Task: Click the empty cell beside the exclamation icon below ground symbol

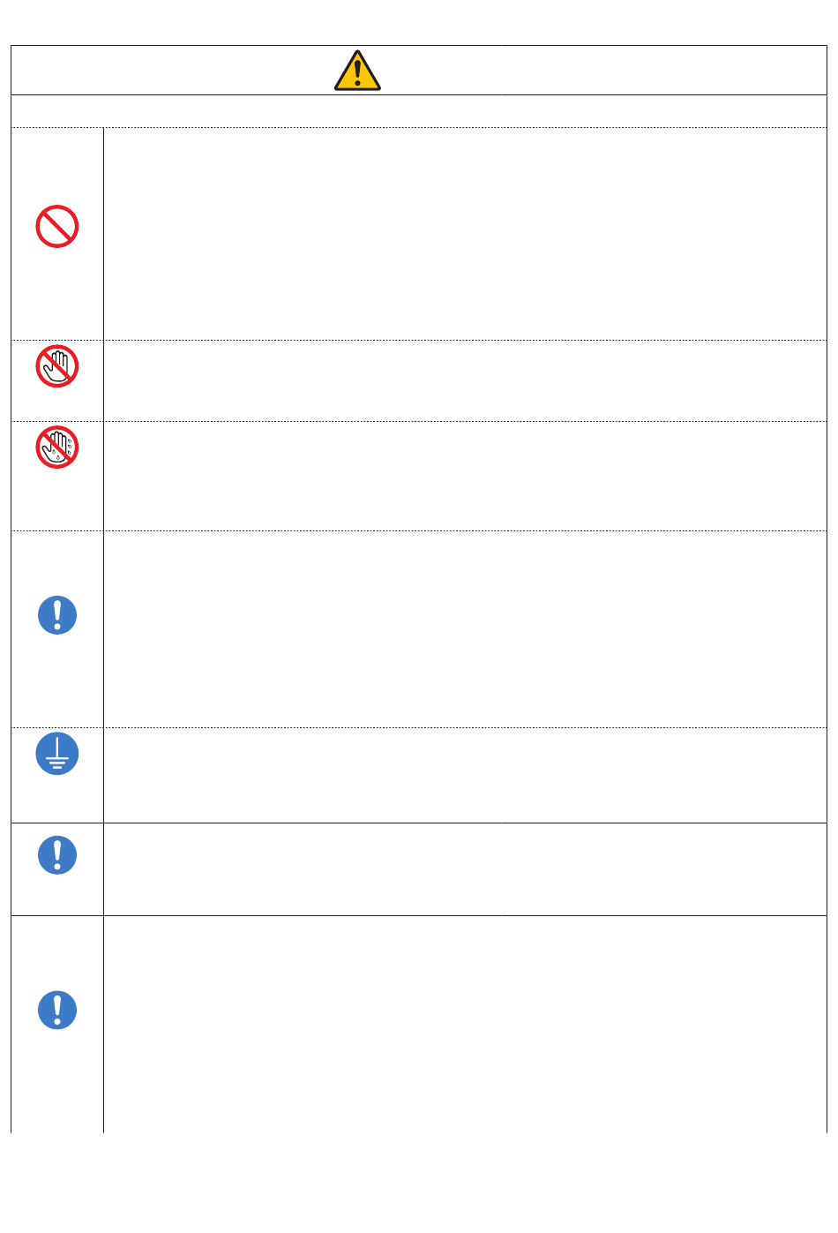Action: [x=465, y=869]
